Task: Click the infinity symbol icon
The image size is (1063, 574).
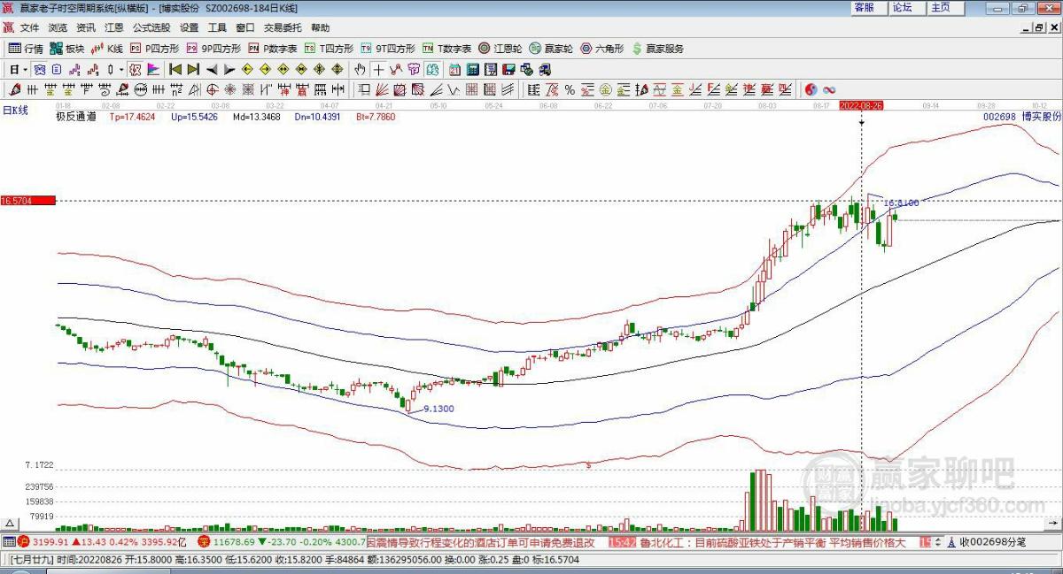Action: tap(829, 88)
